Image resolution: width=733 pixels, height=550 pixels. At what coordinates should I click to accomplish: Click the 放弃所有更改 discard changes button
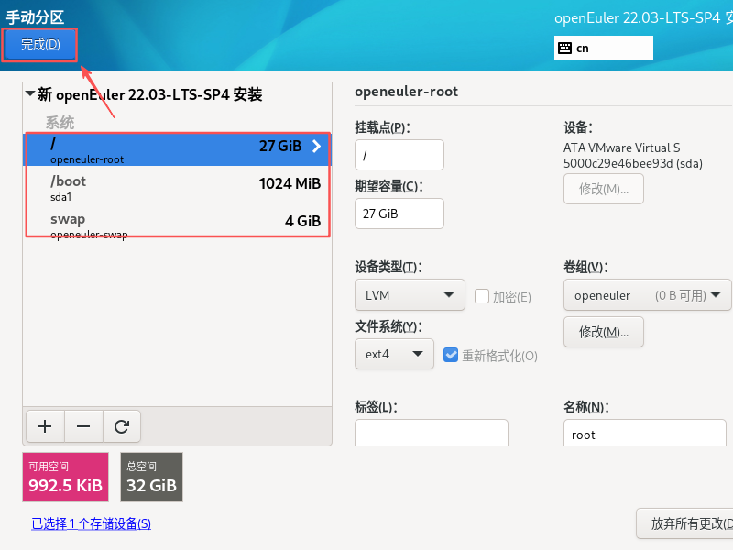(684, 523)
